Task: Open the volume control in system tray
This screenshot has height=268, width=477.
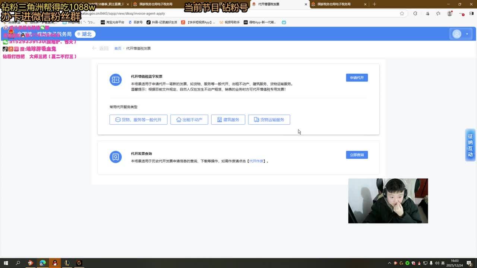Action: [436, 263]
